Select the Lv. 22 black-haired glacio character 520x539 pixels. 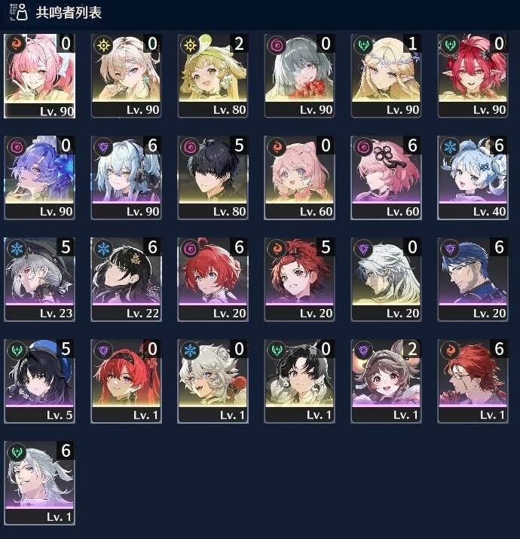pos(126,279)
